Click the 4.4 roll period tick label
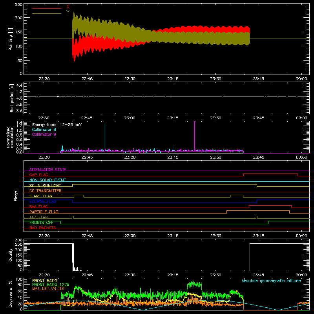The image size is (314, 314). tap(19, 85)
